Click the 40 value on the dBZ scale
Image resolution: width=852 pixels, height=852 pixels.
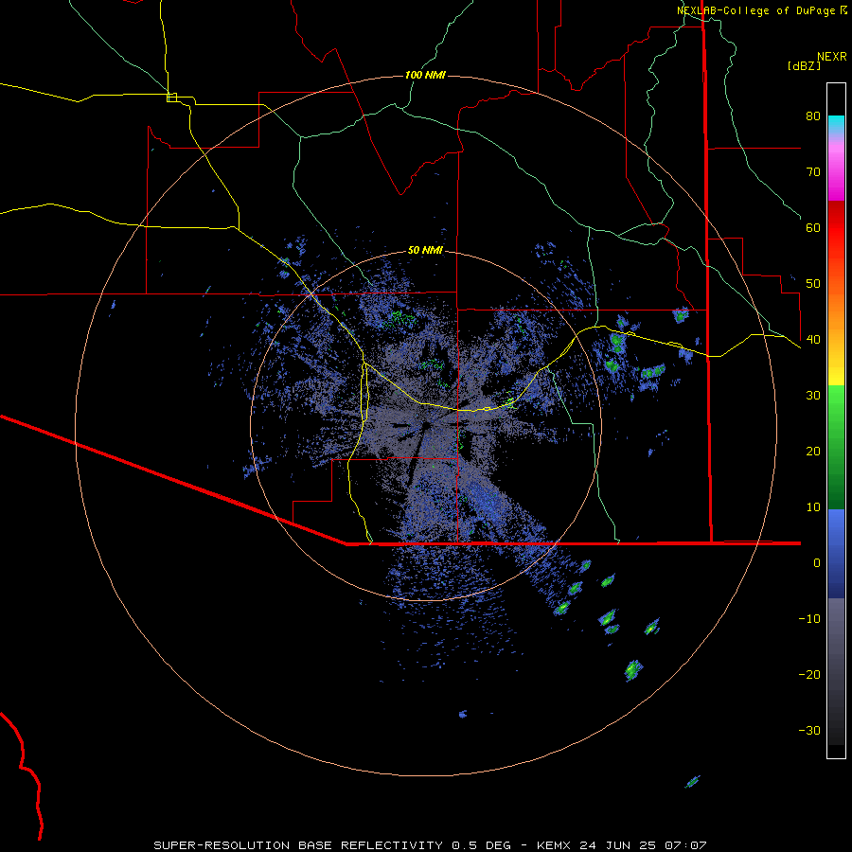(x=813, y=340)
